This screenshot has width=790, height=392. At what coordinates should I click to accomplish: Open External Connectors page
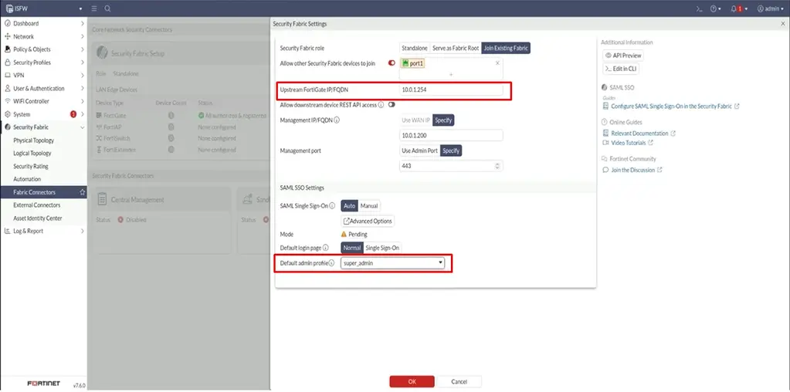(37, 204)
